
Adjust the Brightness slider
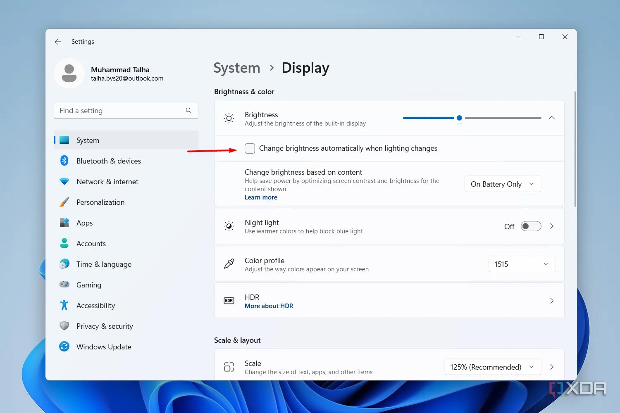[x=459, y=118]
